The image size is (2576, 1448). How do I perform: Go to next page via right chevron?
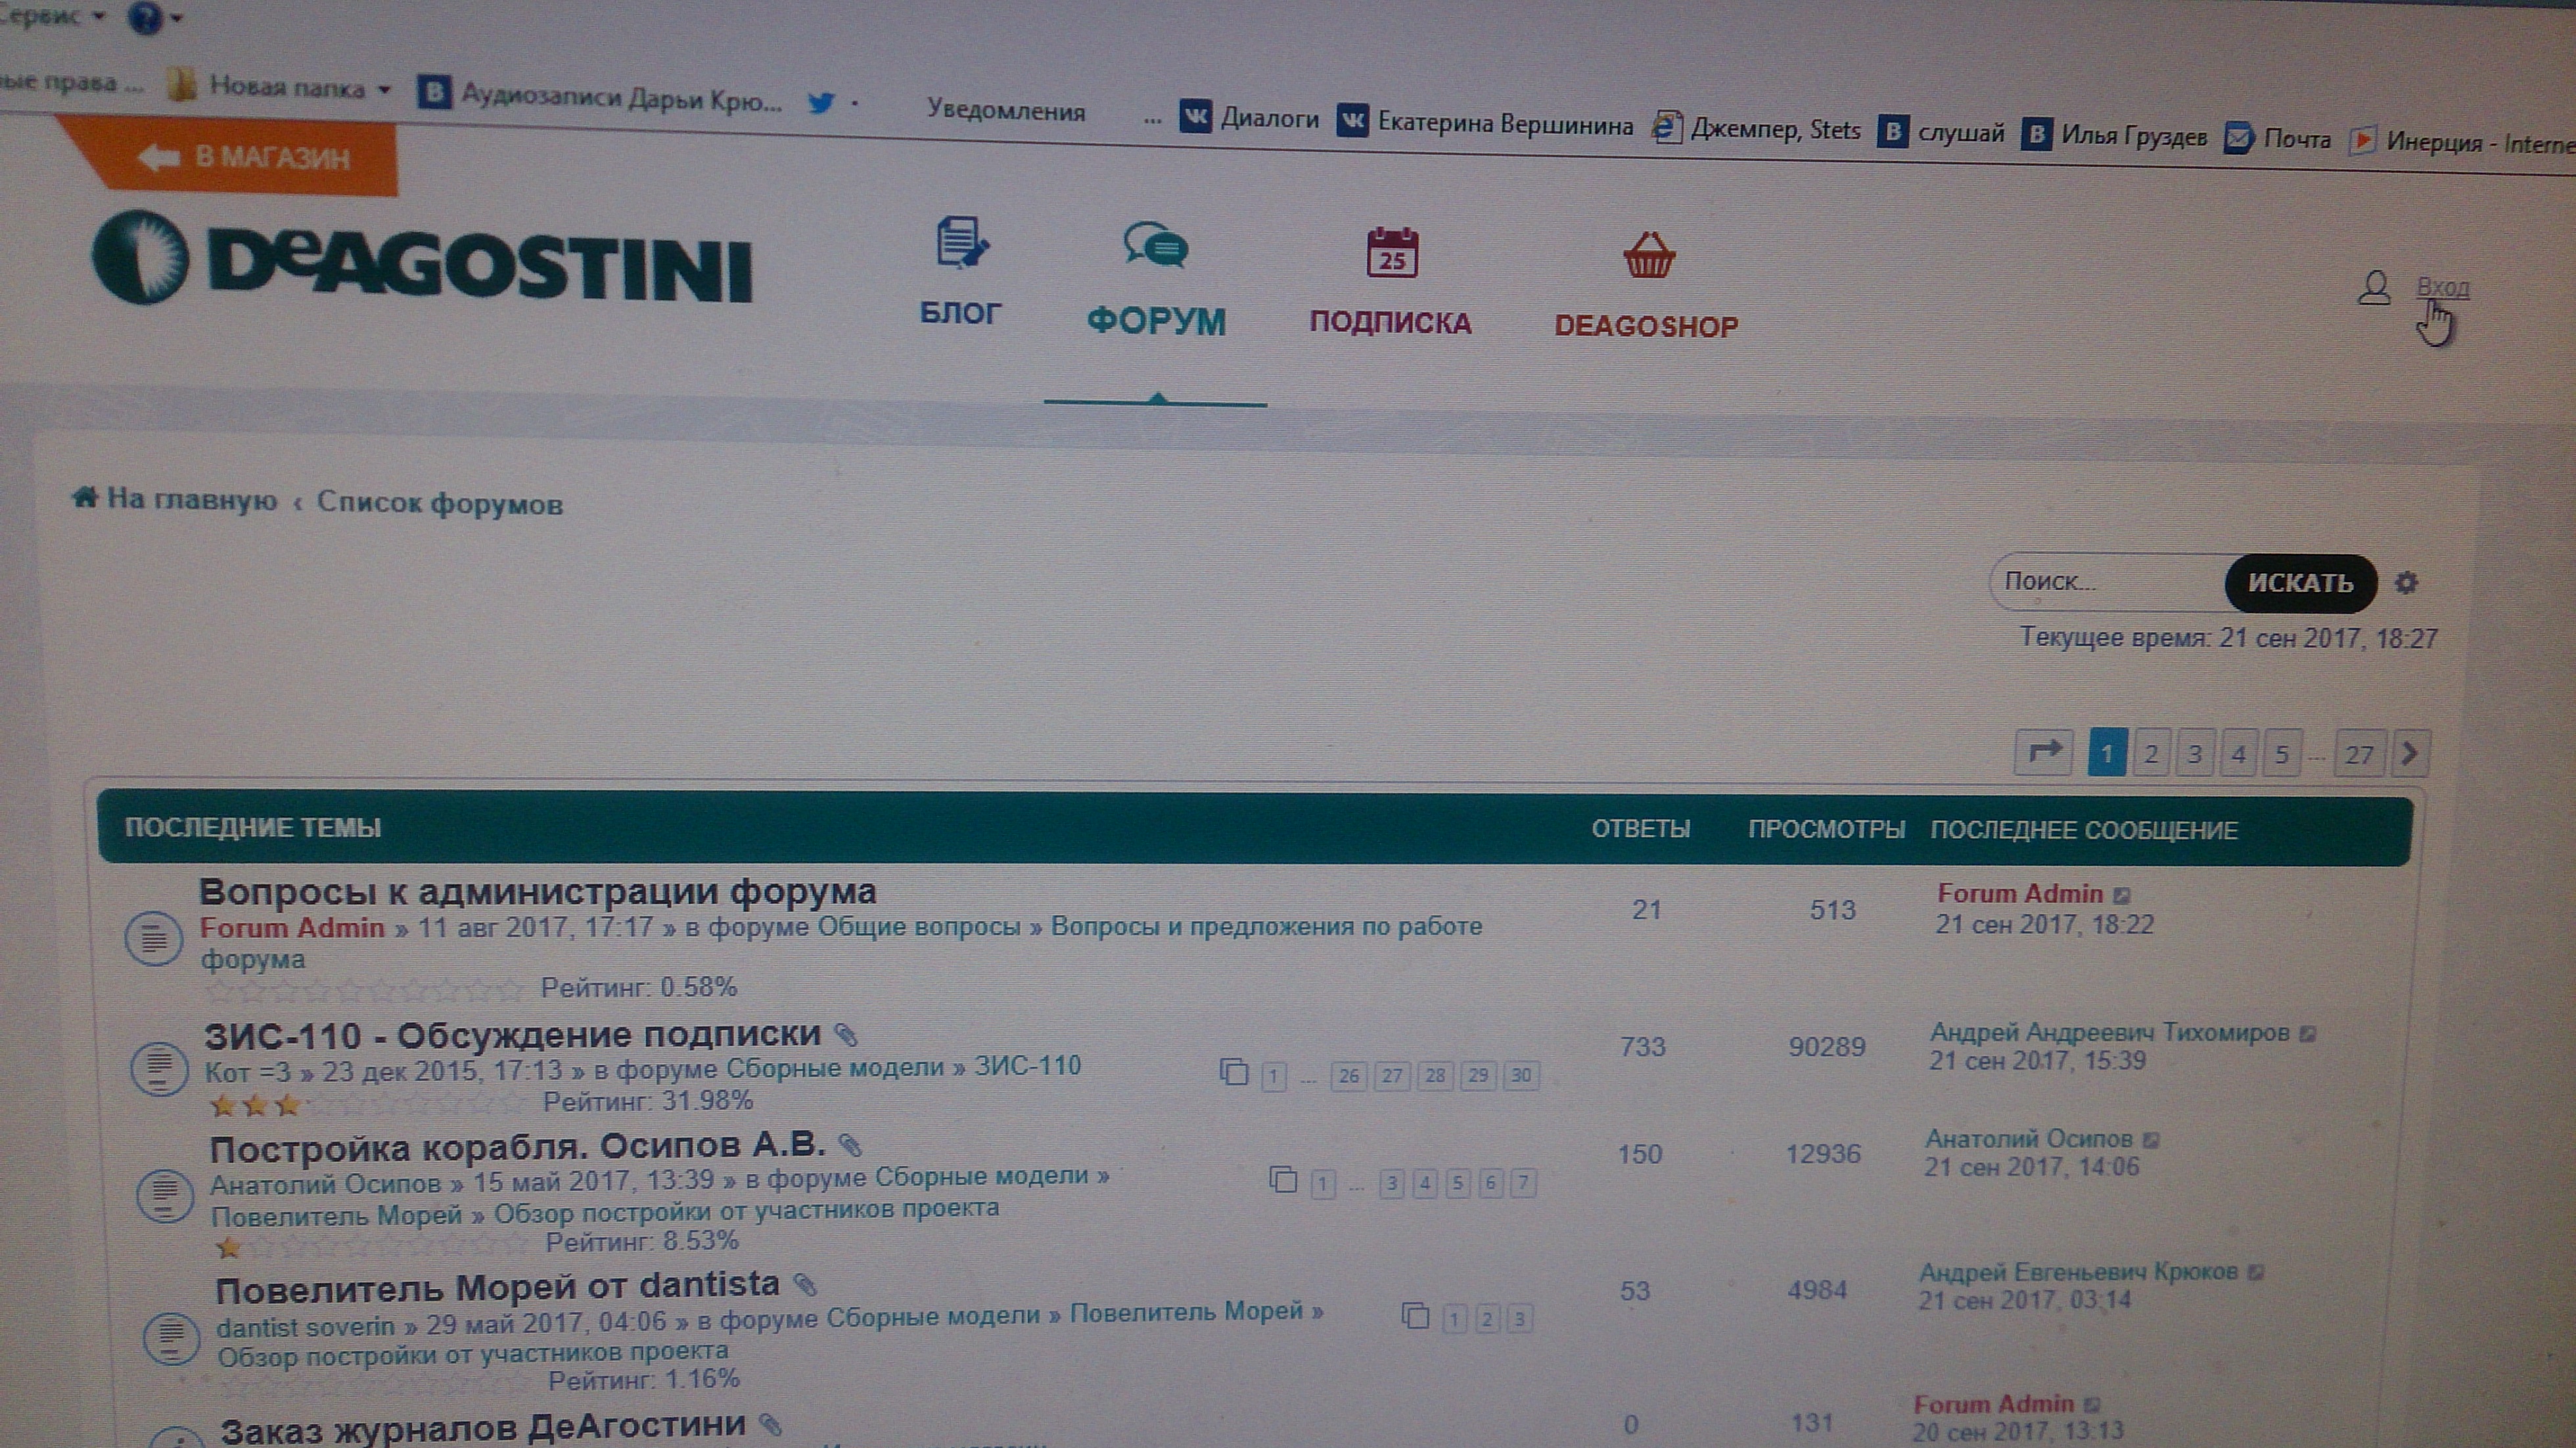click(x=2410, y=753)
